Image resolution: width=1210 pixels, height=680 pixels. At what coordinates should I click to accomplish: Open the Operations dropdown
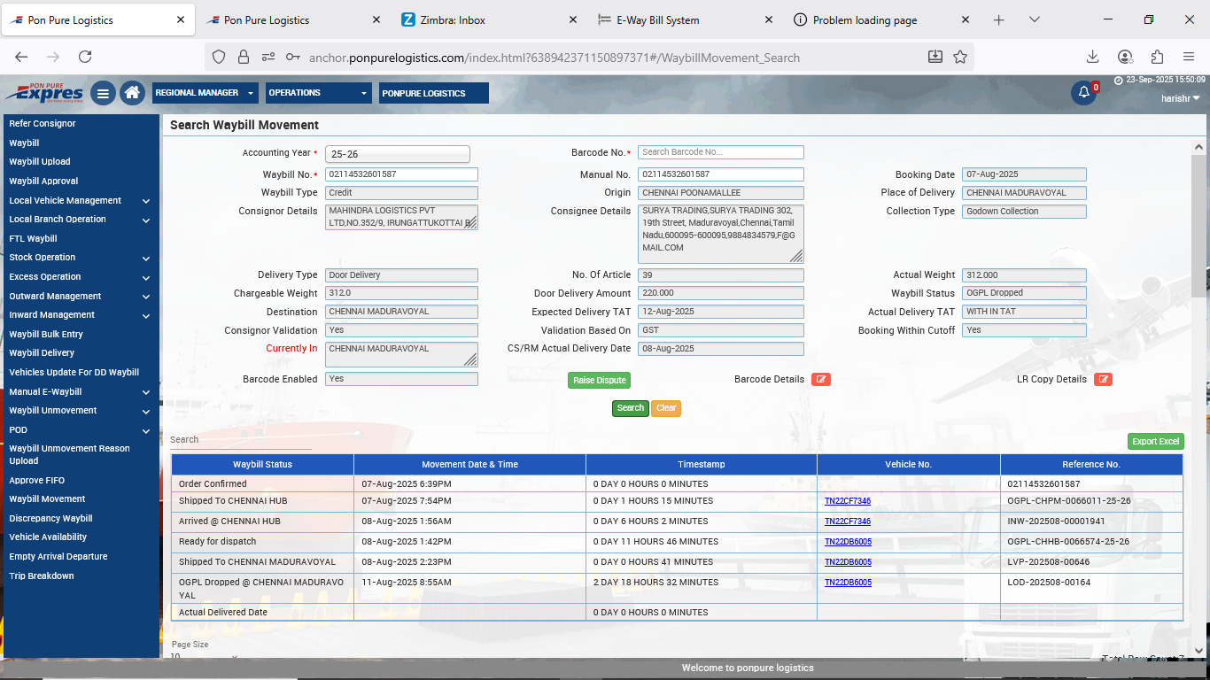319,93
